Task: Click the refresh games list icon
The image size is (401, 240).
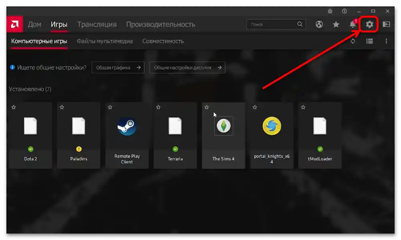Action: [x=352, y=41]
